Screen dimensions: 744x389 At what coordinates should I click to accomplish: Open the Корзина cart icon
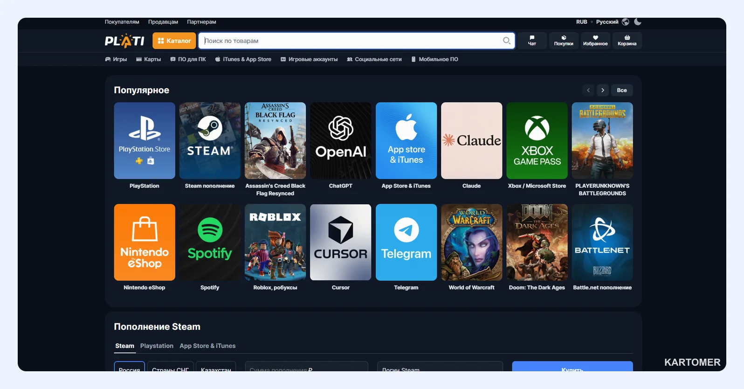coord(627,41)
